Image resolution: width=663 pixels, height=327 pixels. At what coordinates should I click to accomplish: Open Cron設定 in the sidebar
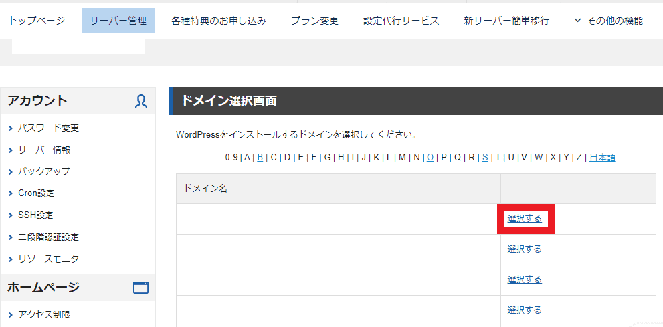36,193
